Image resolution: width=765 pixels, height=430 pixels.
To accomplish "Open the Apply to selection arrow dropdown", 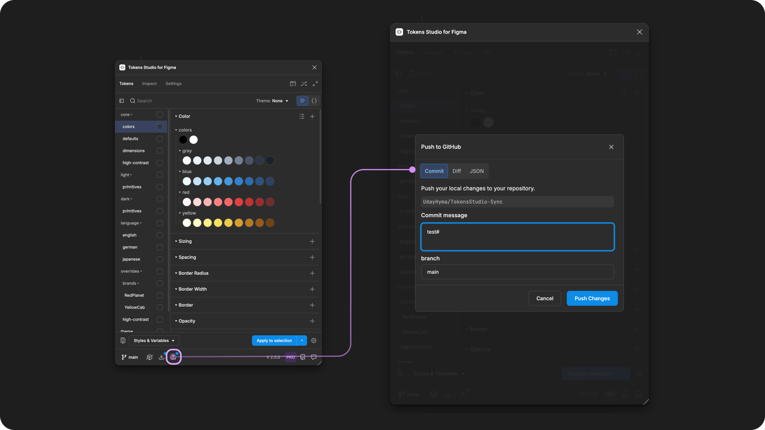I will coord(302,341).
